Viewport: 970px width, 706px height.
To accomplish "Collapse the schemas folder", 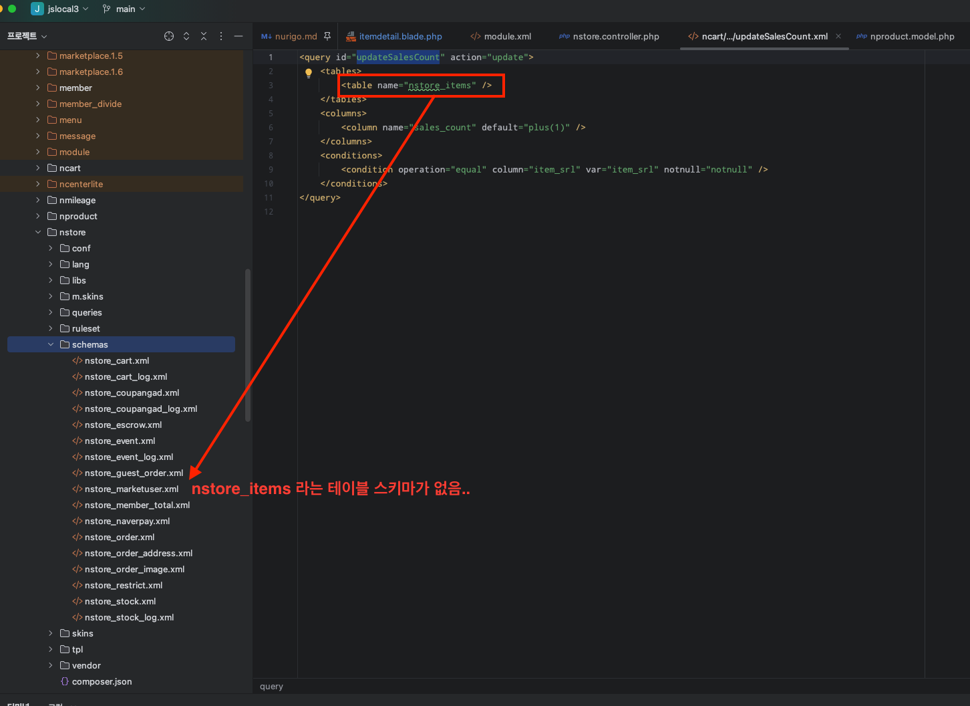I will (x=51, y=344).
